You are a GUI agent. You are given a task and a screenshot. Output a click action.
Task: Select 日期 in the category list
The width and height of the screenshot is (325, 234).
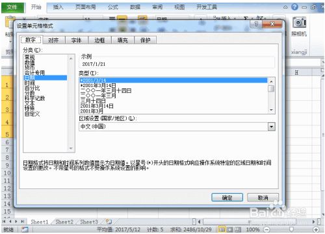pyautogui.click(x=45, y=78)
